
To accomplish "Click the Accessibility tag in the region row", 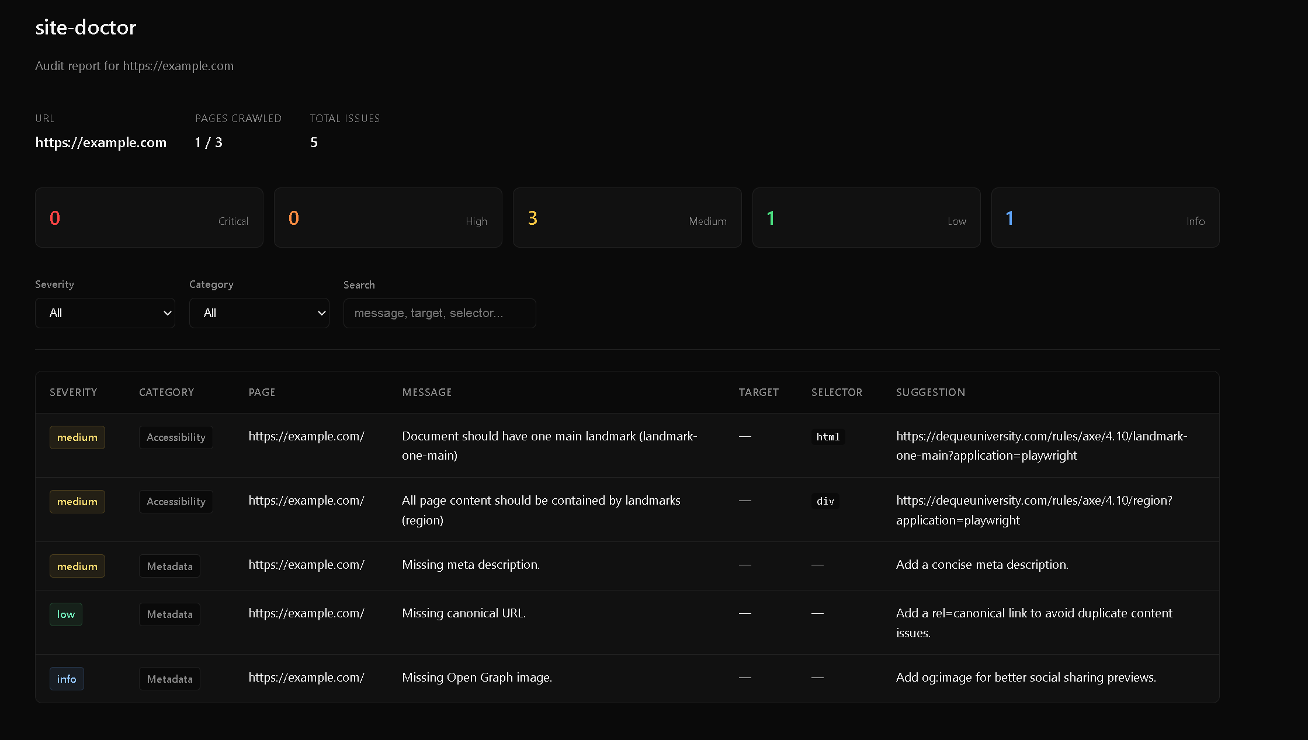I will click(176, 502).
